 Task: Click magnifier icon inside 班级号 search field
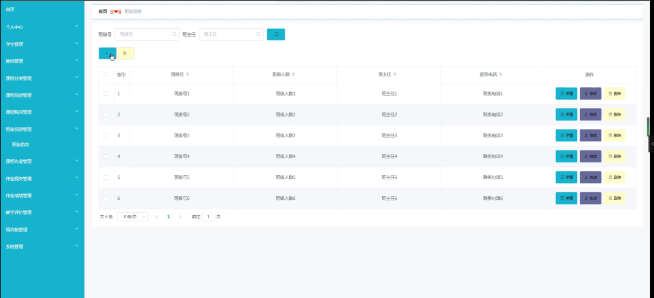(174, 34)
